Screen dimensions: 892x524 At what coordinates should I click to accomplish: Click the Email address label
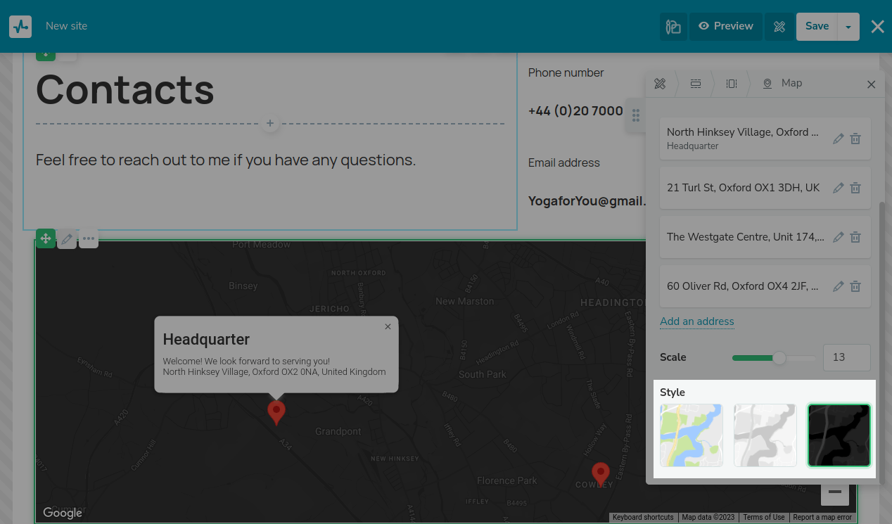coord(564,162)
